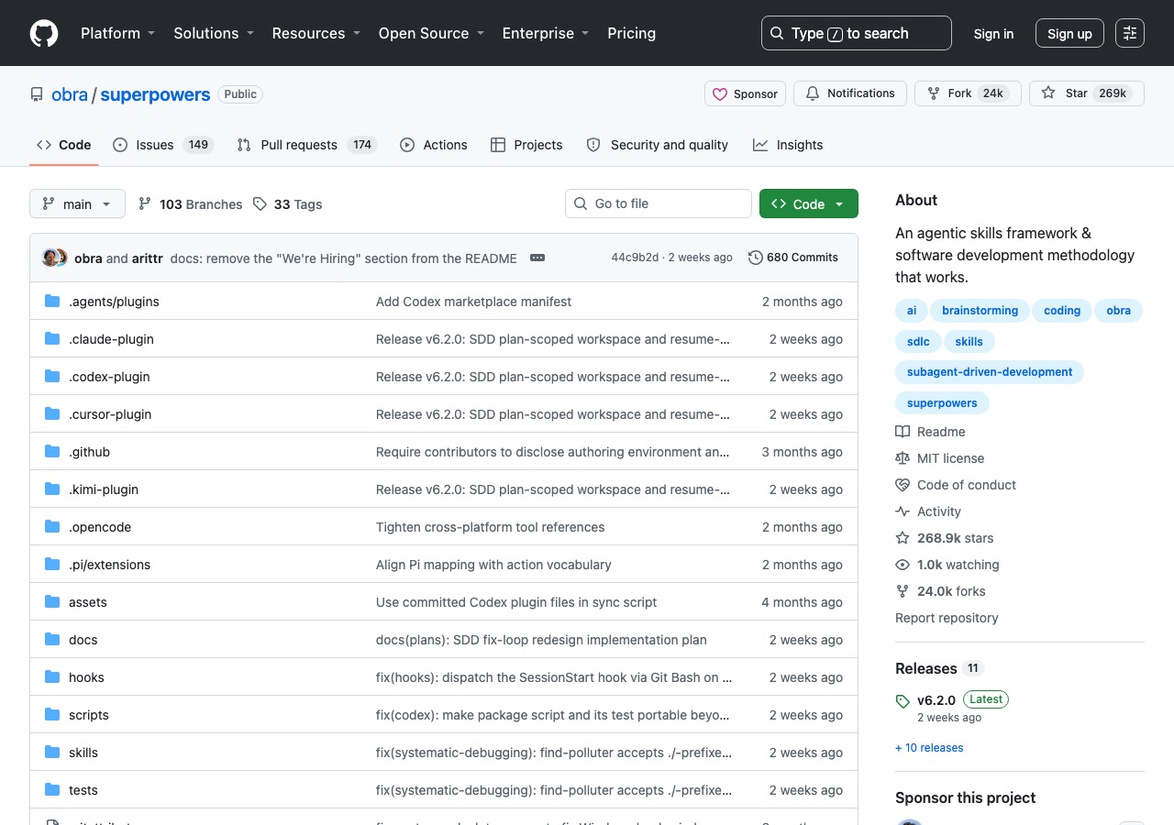Click Report repository
The image size is (1174, 825).
(947, 618)
